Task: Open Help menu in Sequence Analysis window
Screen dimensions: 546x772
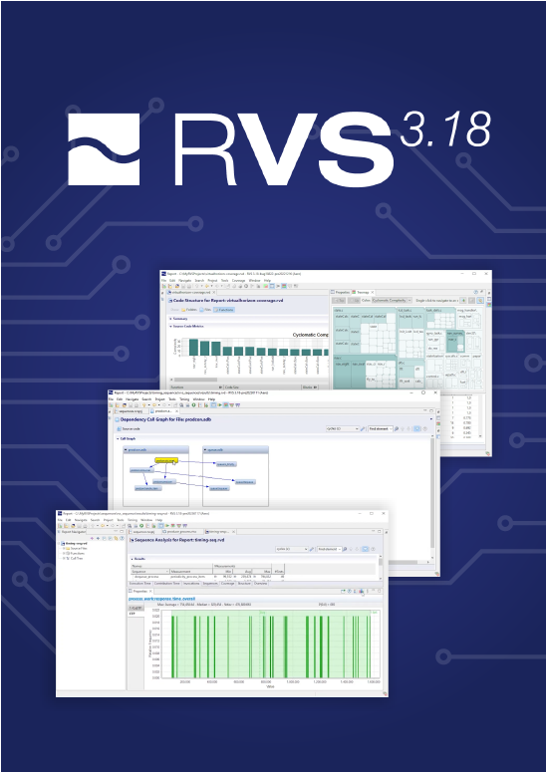Action: pyautogui.click(x=159, y=520)
